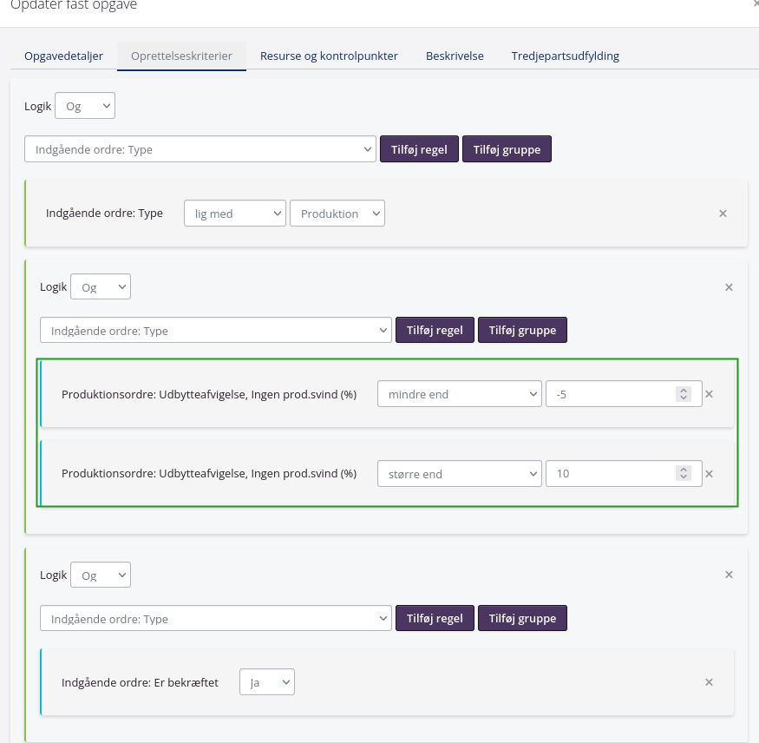
Task: Delete the 'større end' 10 rule
Action: 709,474
